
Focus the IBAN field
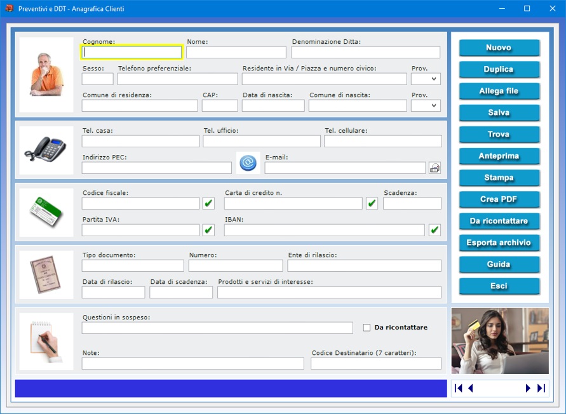tap(324, 230)
